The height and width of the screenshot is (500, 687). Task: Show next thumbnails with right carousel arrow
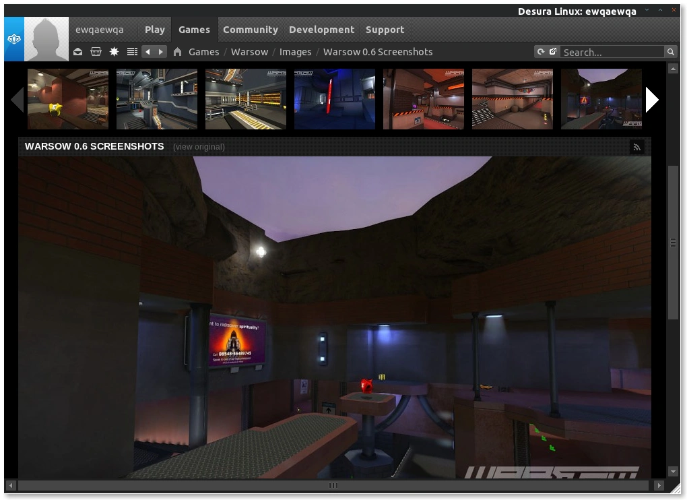click(x=652, y=100)
